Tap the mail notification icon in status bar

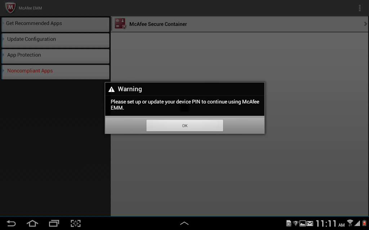click(x=310, y=224)
